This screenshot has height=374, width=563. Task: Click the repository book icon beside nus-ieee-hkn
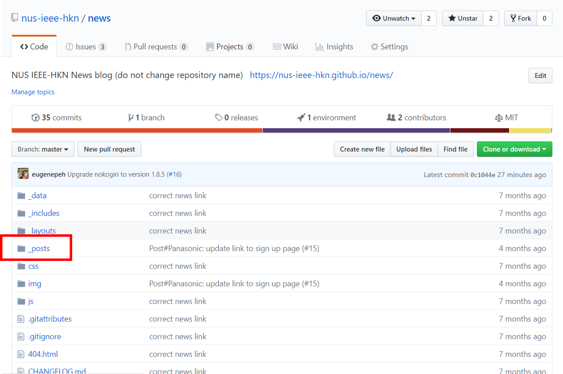pos(15,18)
